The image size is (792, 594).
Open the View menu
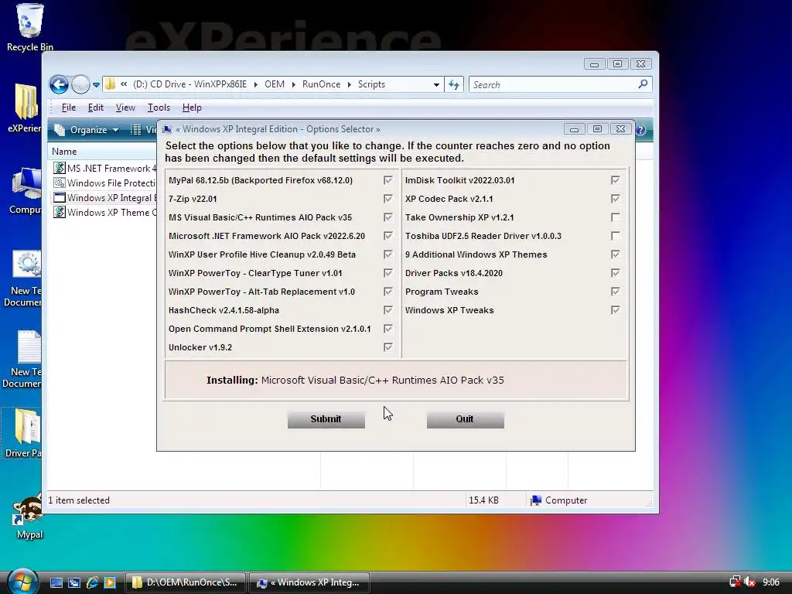(125, 108)
